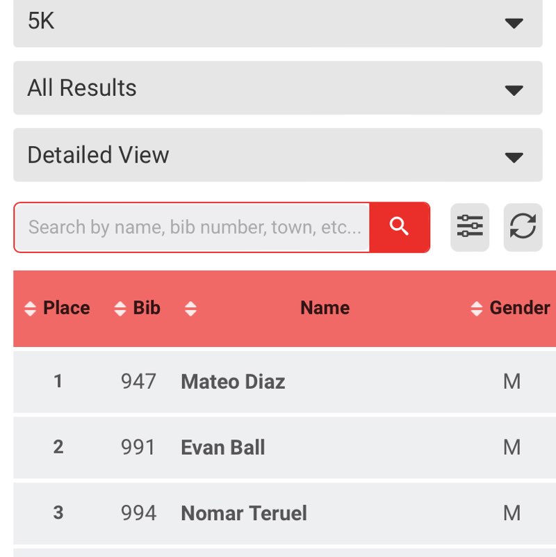Sort results by Bib column arrows

120,309
